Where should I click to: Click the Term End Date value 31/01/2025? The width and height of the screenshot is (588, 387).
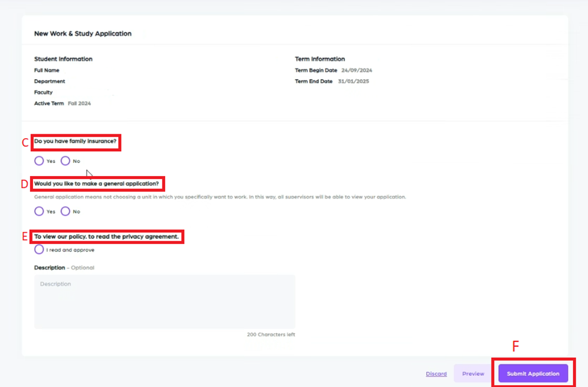(x=353, y=82)
